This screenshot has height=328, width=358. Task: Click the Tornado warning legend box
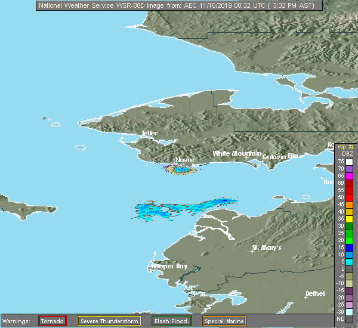click(x=53, y=321)
